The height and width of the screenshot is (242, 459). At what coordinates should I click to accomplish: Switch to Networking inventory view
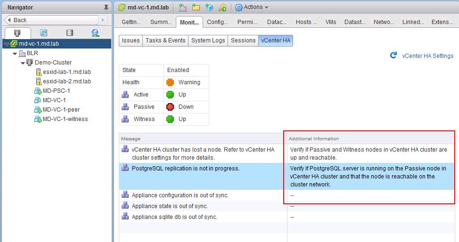[x=95, y=33]
